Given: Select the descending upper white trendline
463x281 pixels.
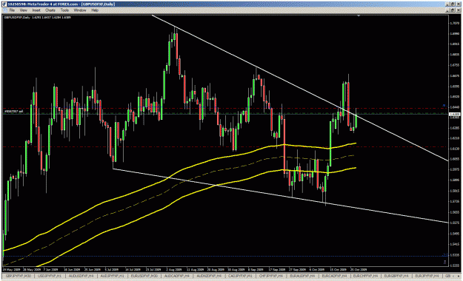Looking at the screenshot, I should click(300, 88).
